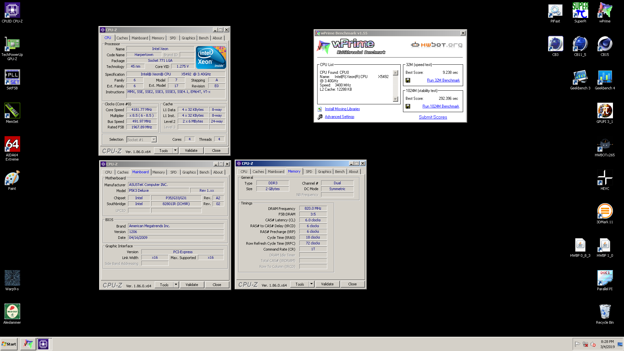This screenshot has width=624, height=351.
Task: Click the CPU-Z taskbar button
Action: [x=43, y=344]
